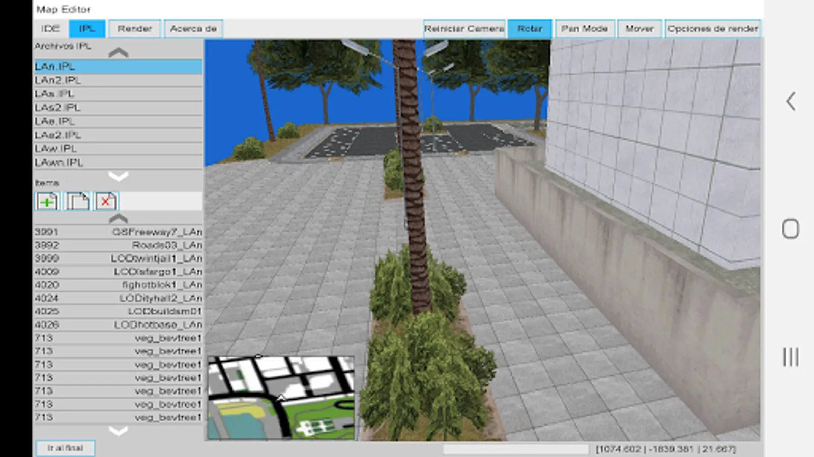Viewport: 814px width, 457px height.
Task: Open the Render tab
Action: point(135,29)
